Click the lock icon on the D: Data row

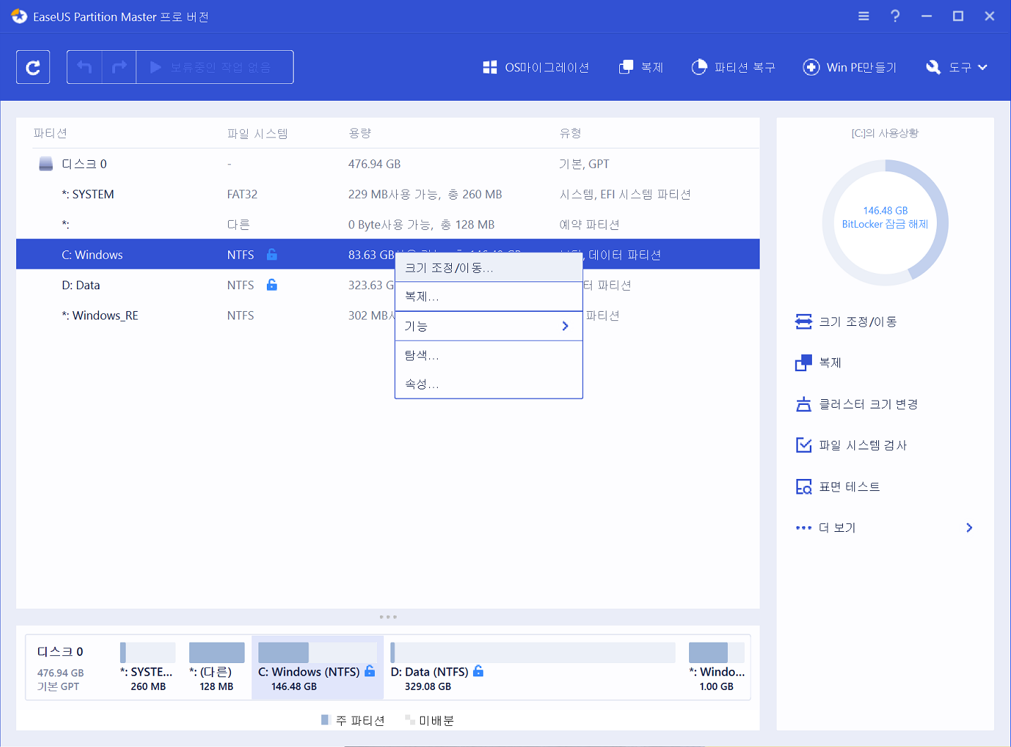pyautogui.click(x=272, y=285)
